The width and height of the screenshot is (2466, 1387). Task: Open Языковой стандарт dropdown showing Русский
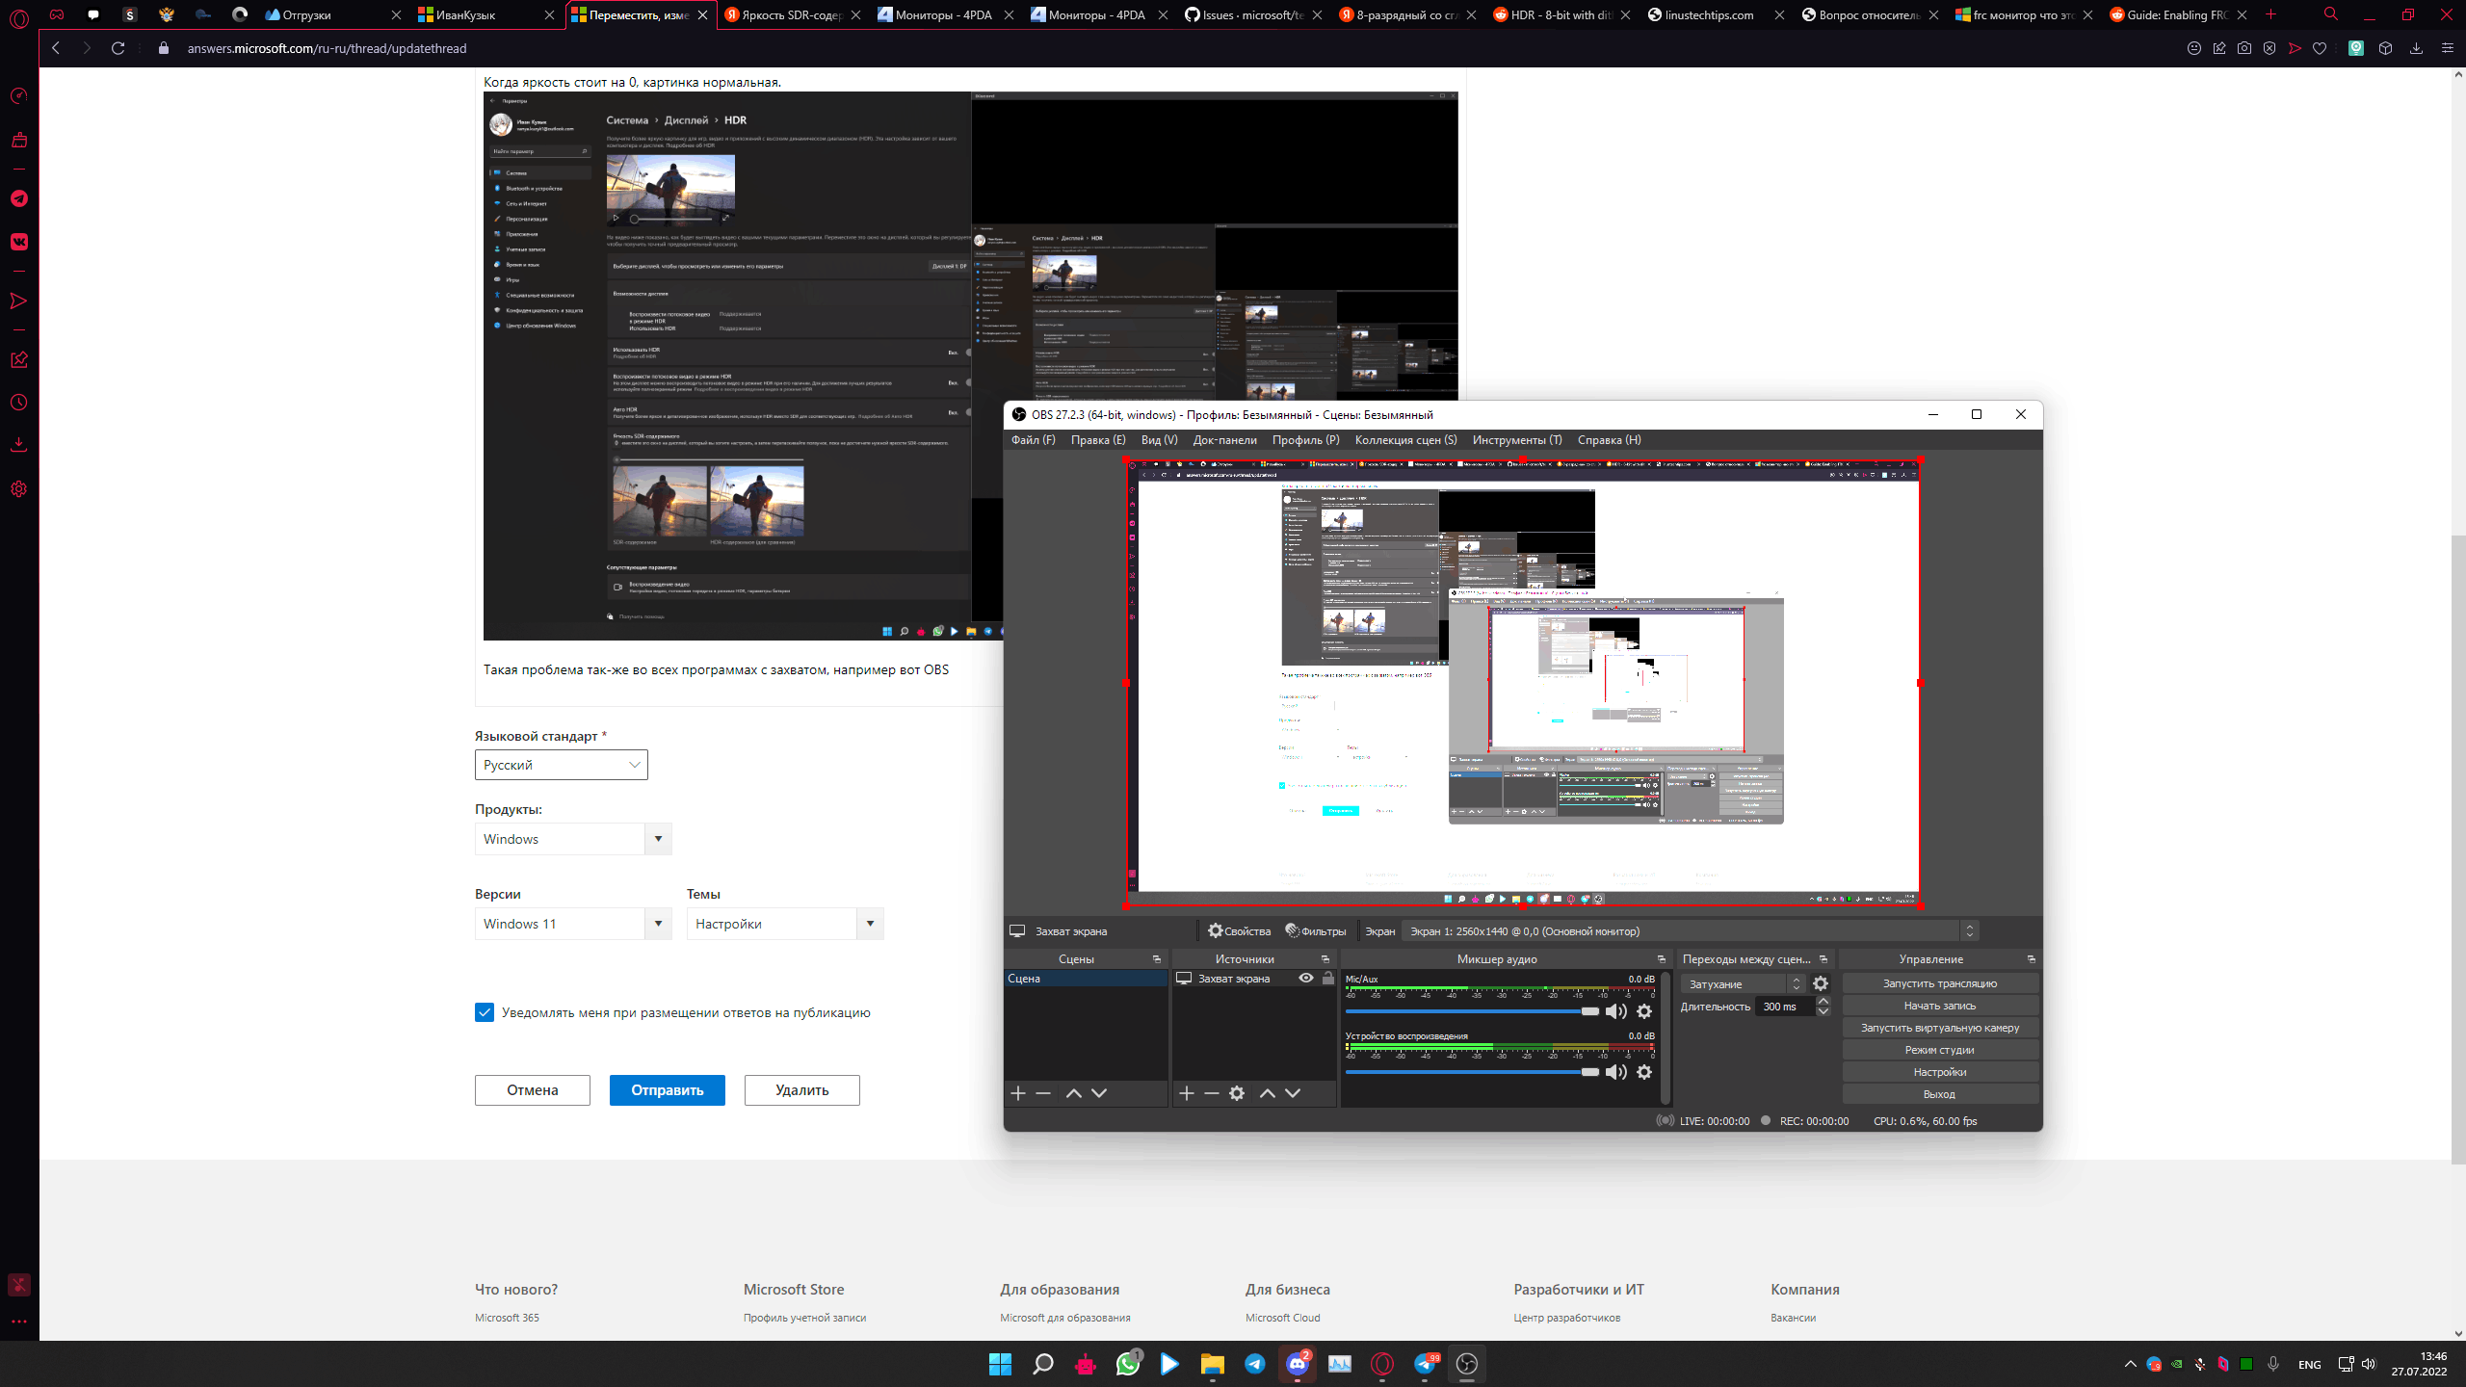562,765
